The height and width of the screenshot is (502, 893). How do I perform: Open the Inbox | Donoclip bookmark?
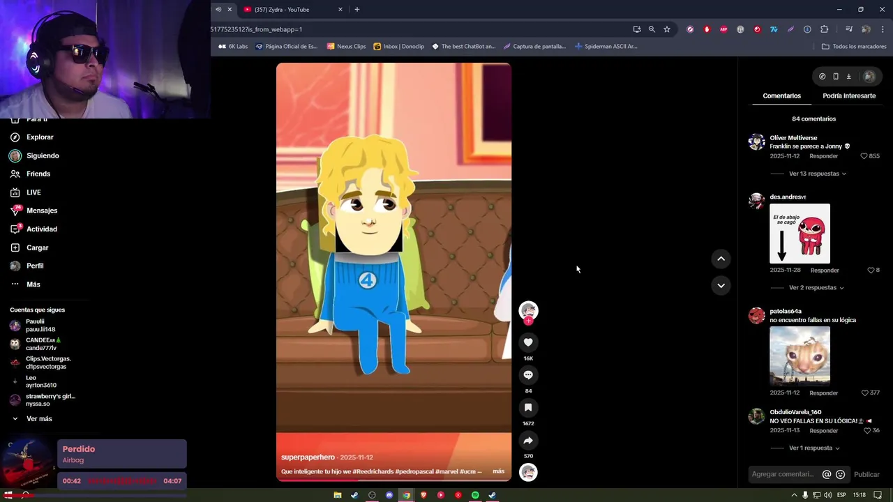click(x=398, y=46)
